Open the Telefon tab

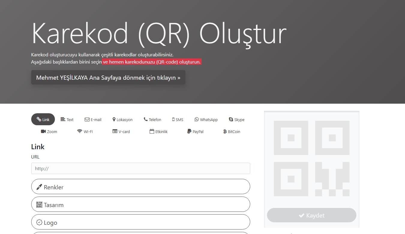152,119
